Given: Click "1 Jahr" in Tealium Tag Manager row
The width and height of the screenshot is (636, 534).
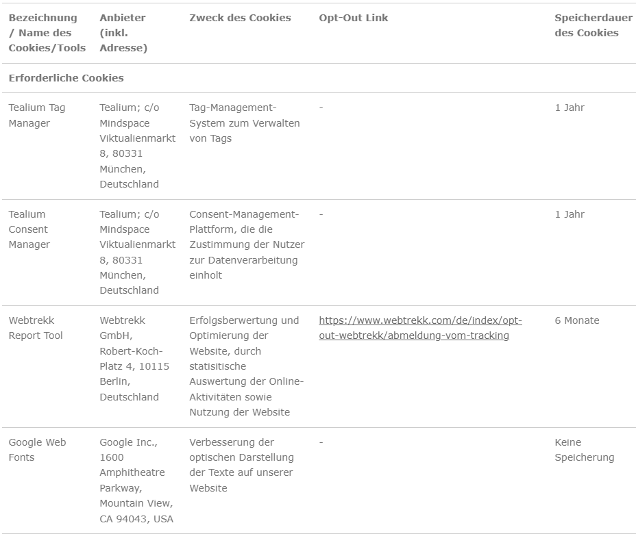Looking at the screenshot, I should pyautogui.click(x=569, y=107).
